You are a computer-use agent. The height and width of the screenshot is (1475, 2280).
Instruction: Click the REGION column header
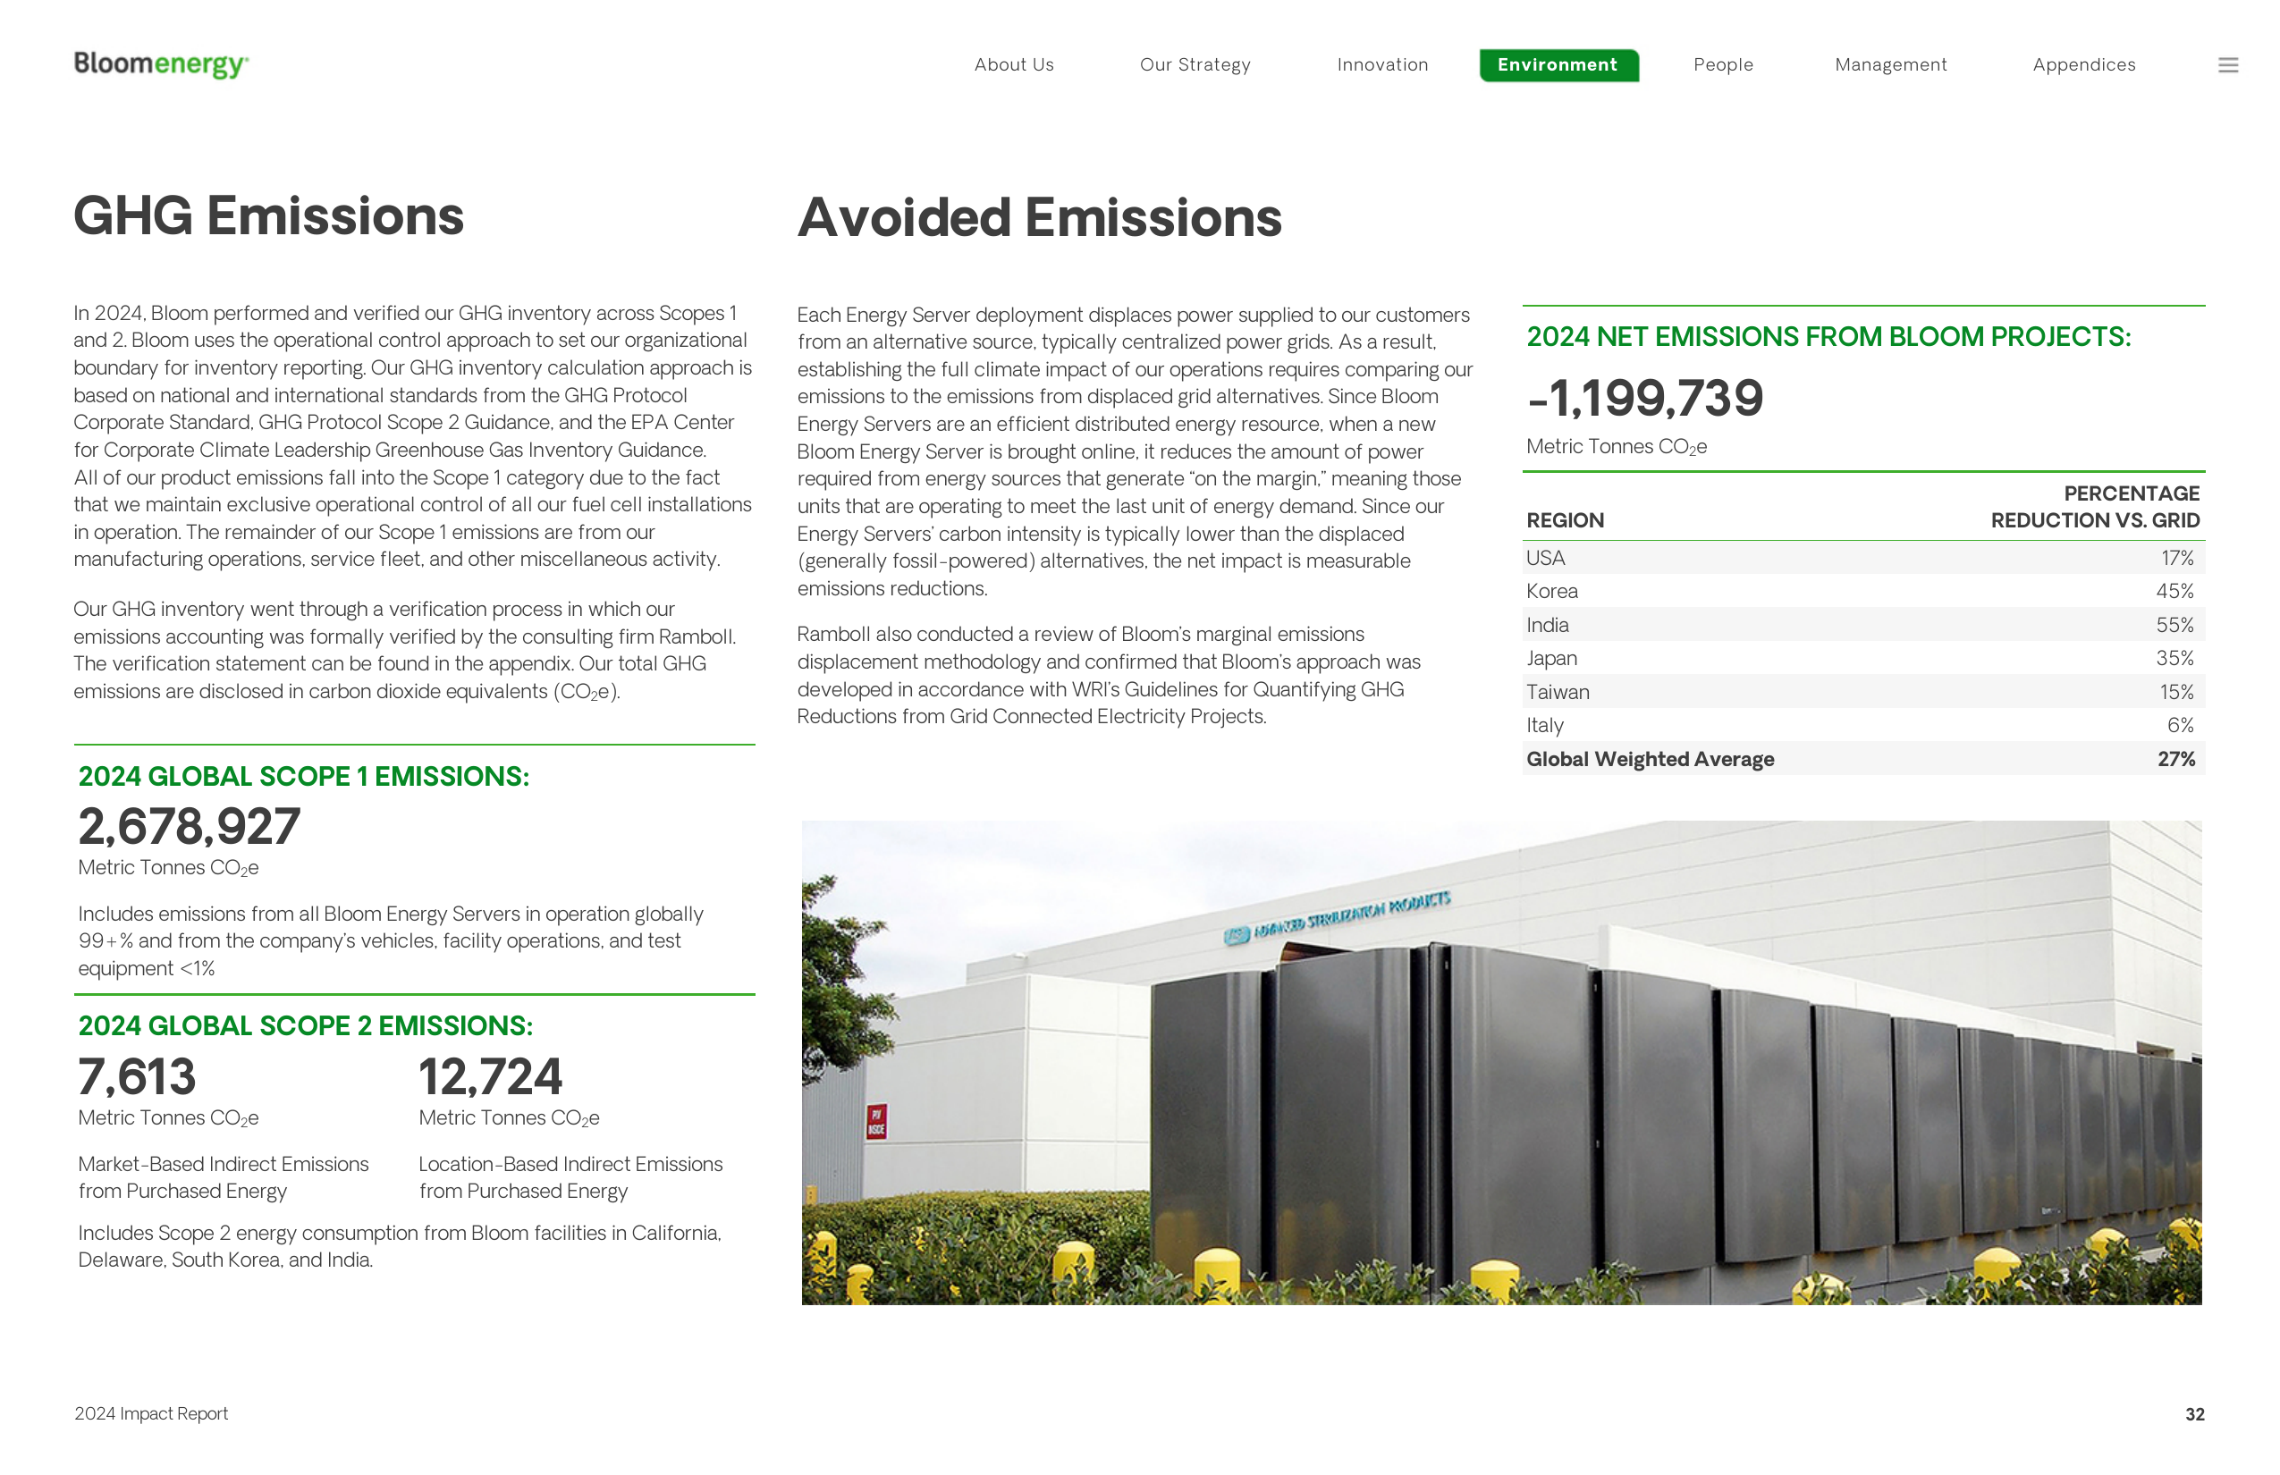point(1565,520)
